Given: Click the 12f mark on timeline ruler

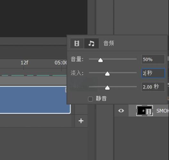Looking at the screenshot, I should pyautogui.click(x=24, y=62).
